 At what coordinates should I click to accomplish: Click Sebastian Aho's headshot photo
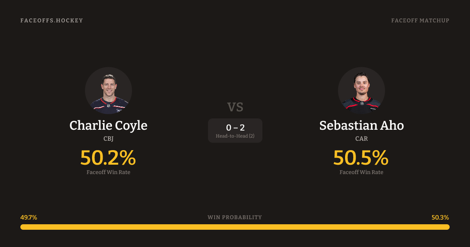(x=361, y=91)
